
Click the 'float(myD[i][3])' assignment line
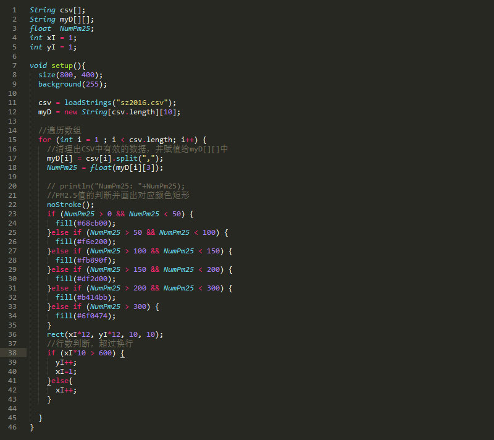tap(105, 167)
